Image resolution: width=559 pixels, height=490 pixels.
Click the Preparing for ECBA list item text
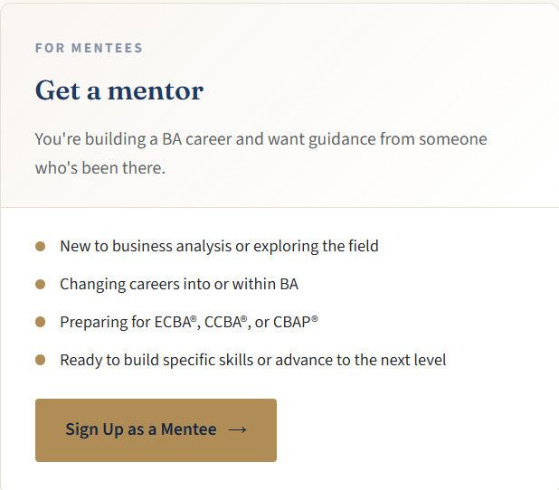tap(189, 322)
